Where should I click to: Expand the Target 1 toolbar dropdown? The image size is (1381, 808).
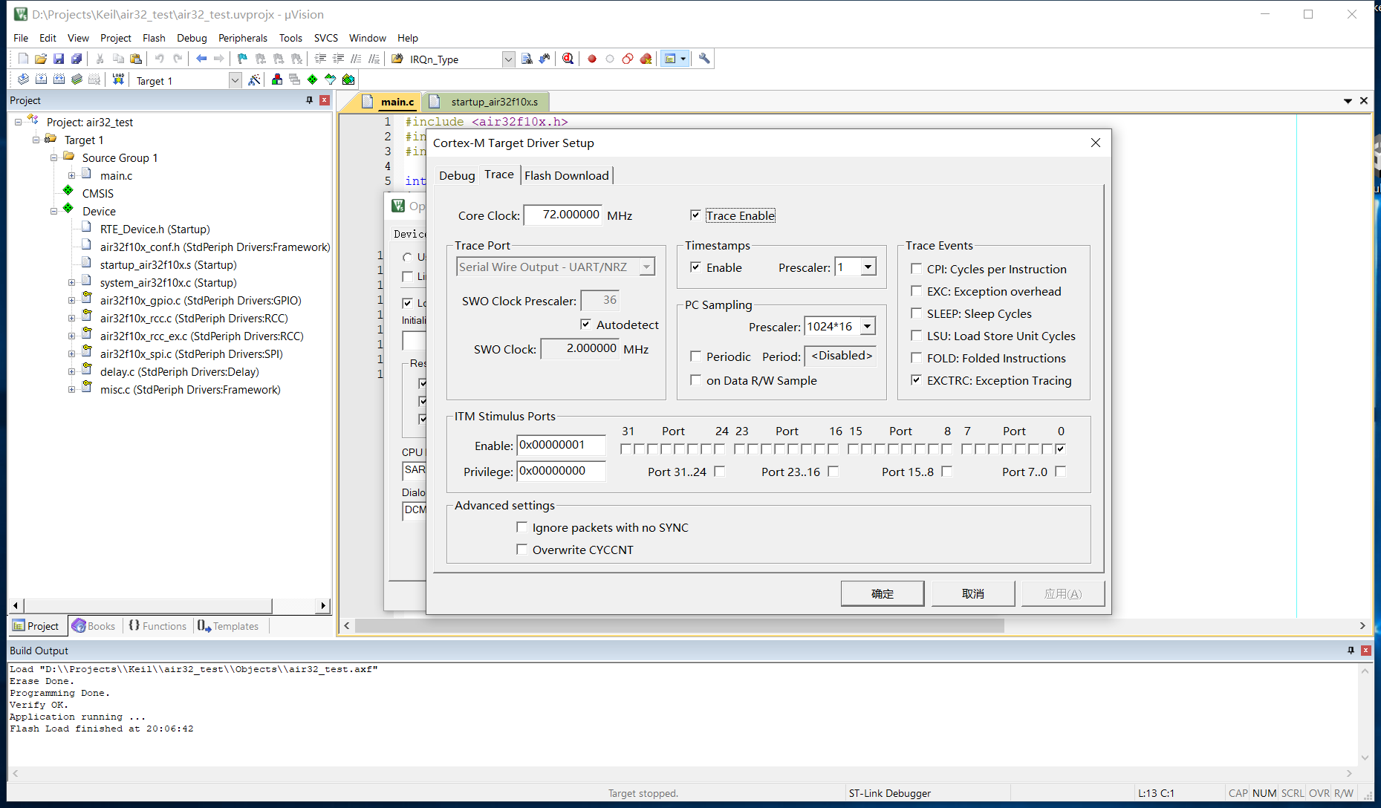[x=235, y=80]
